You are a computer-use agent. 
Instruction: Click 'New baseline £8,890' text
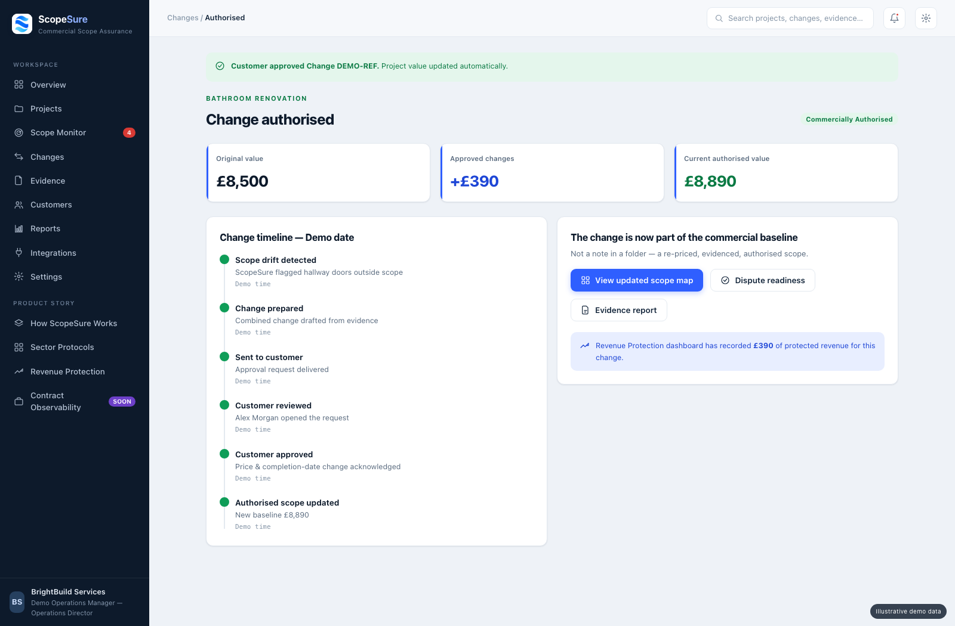point(272,515)
